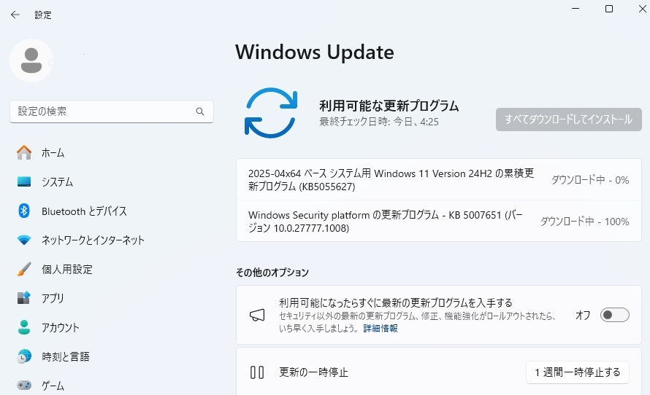Screen dimensions: 650x395
Task: Click the user profile avatar
Action: click(31, 60)
